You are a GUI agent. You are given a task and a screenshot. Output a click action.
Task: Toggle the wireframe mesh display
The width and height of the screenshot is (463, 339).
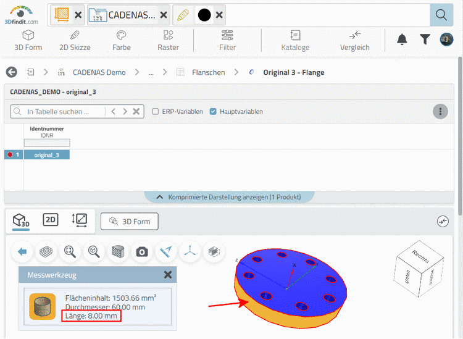tap(46, 252)
